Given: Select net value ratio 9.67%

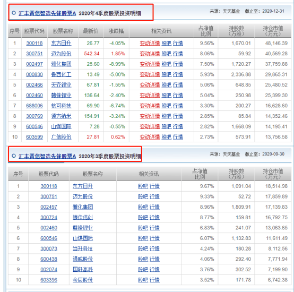Looking at the screenshot, I should [x=207, y=186].
